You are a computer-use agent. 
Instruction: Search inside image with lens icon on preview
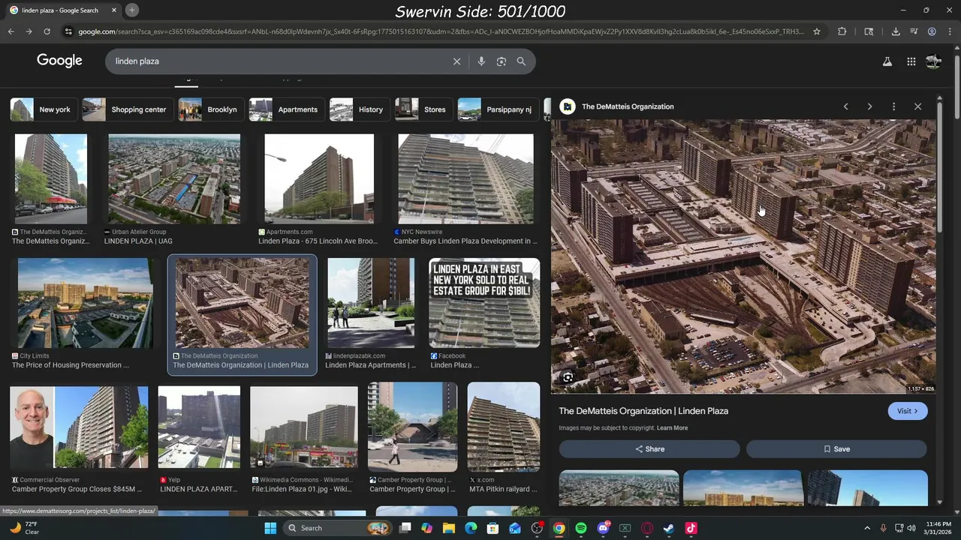click(x=568, y=377)
